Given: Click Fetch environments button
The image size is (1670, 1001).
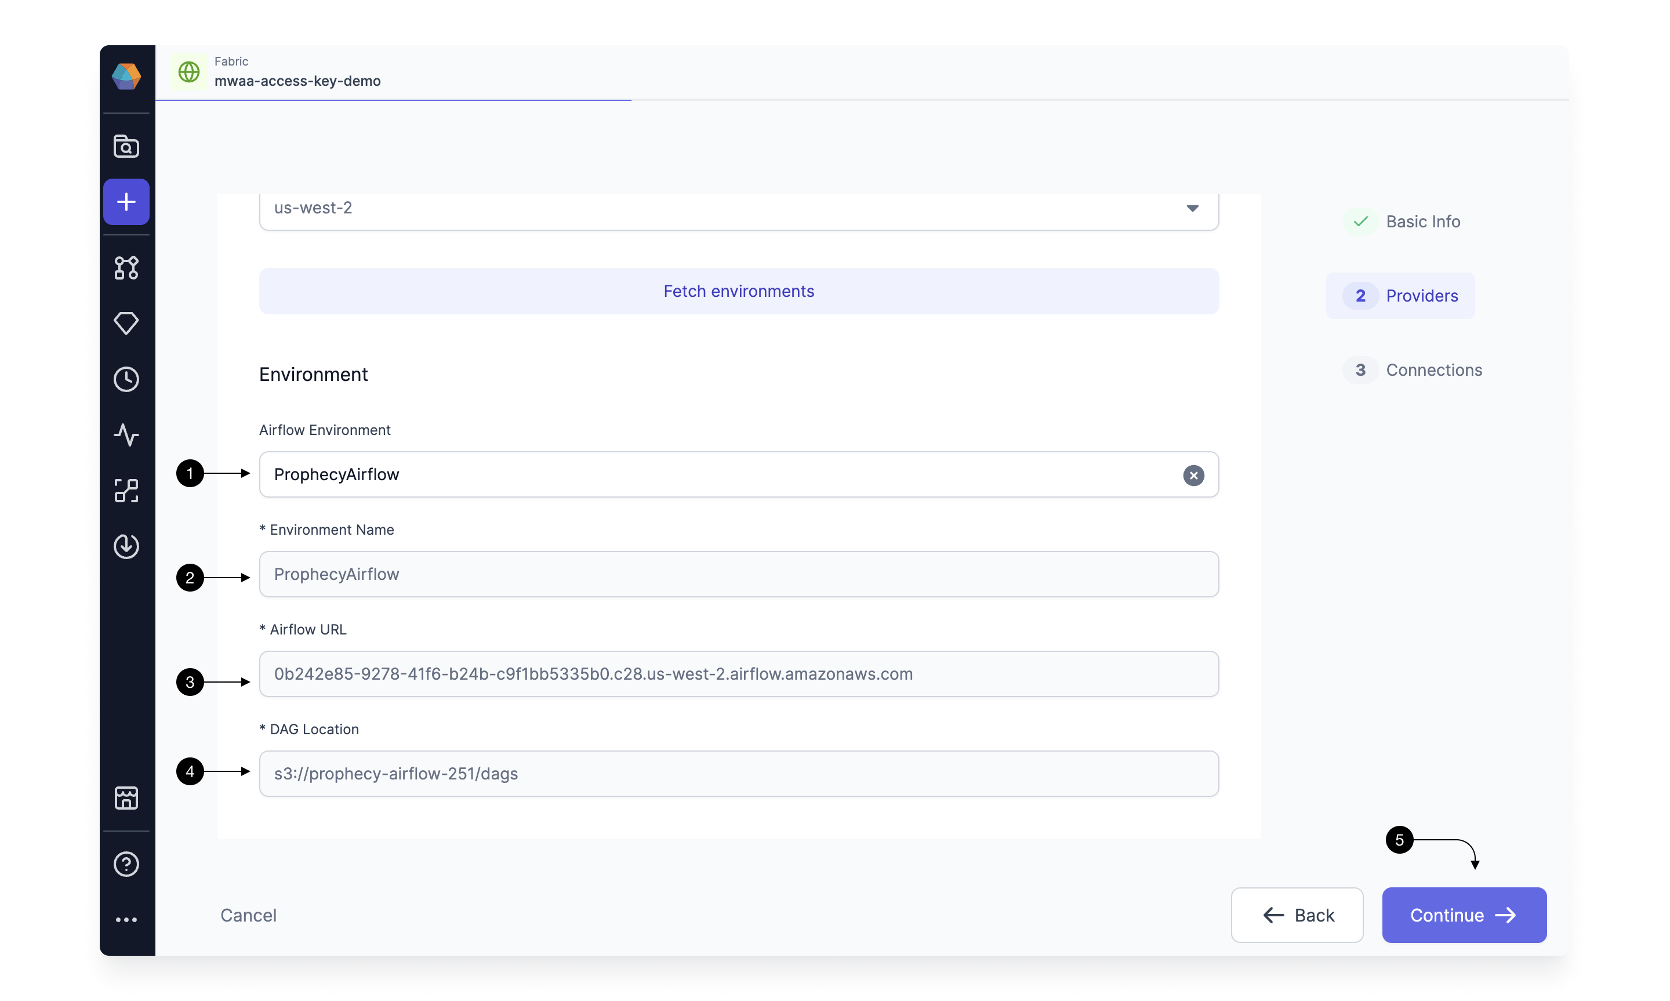Looking at the screenshot, I should pos(739,291).
